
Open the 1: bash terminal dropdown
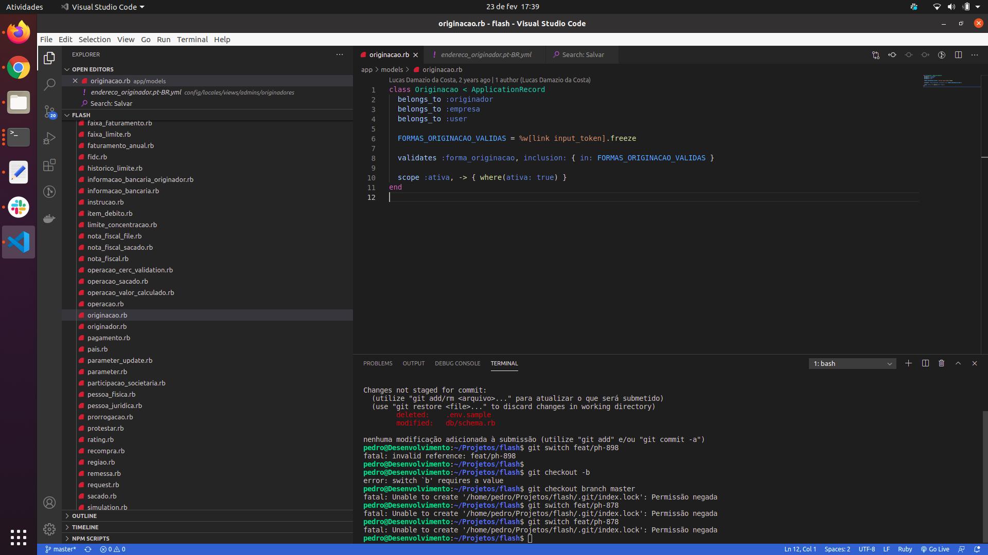pos(852,364)
